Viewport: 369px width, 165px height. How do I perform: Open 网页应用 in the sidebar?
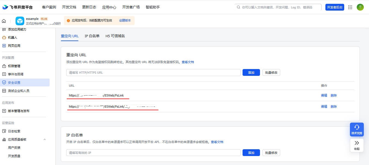(14, 46)
